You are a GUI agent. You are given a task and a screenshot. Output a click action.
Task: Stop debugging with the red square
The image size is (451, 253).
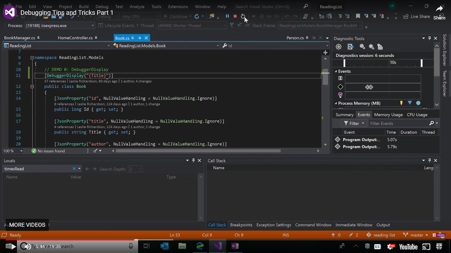pos(235,16)
